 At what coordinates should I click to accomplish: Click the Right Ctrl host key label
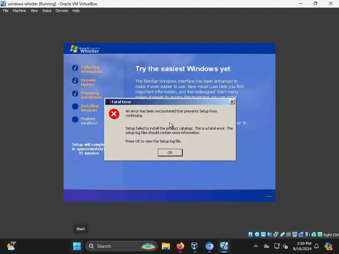click(x=331, y=235)
